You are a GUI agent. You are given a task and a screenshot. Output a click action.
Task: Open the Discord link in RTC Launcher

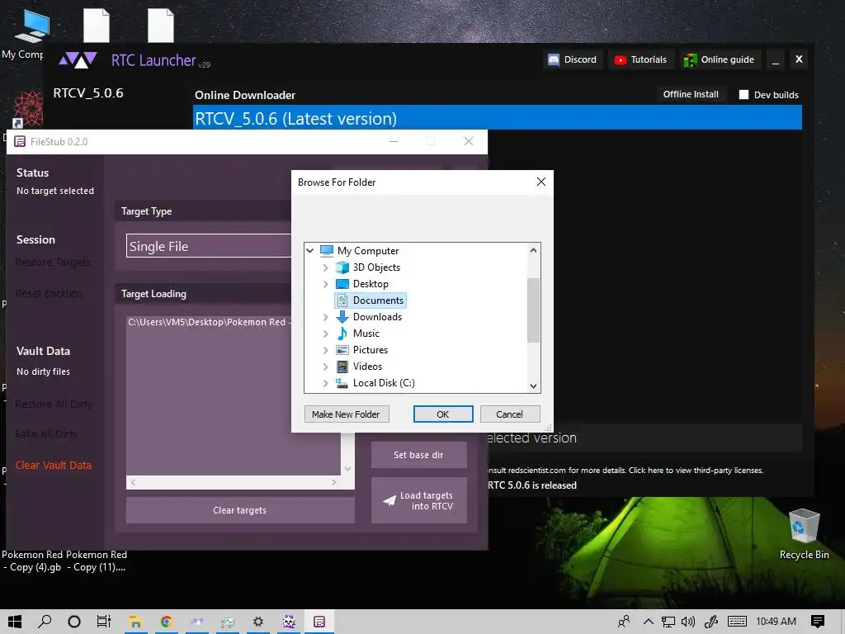click(x=572, y=59)
